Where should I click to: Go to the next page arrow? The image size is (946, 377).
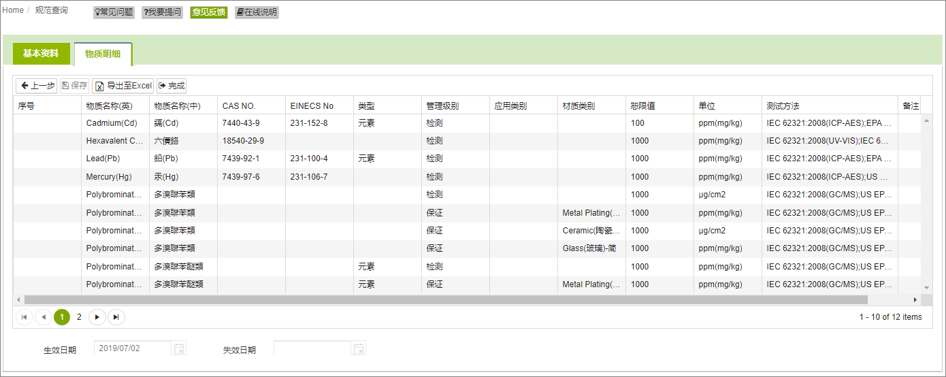click(97, 317)
